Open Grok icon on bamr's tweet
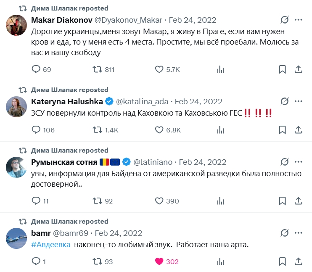The height and width of the screenshot is (272, 312). [x=285, y=233]
